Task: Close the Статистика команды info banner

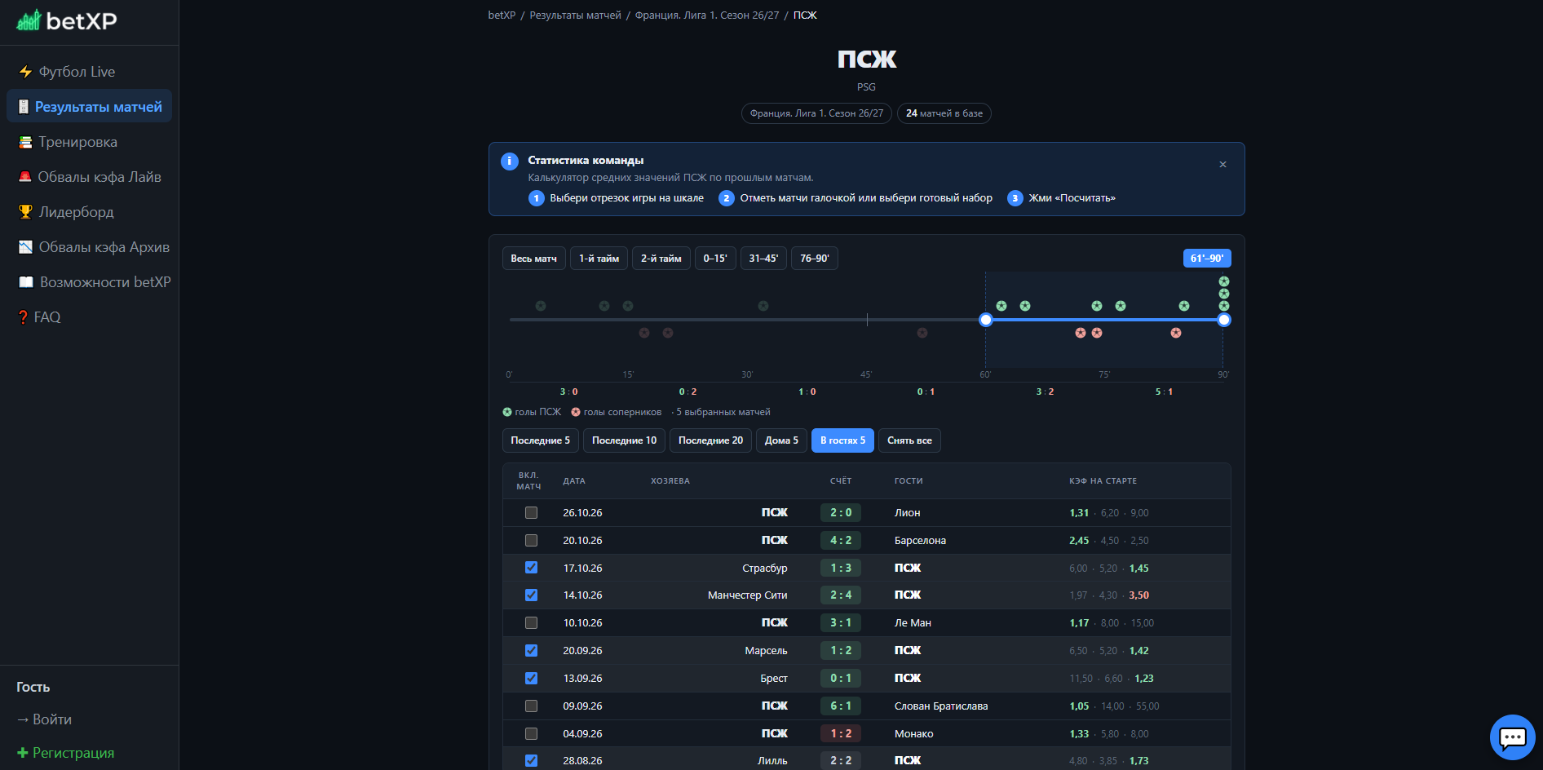Action: point(1222,164)
